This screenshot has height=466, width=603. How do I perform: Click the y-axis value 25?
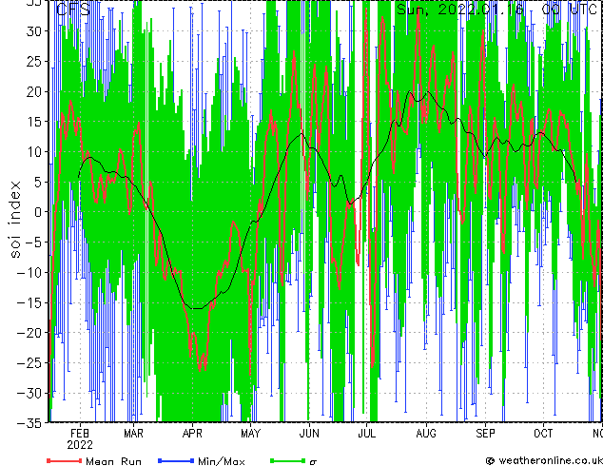[34, 62]
